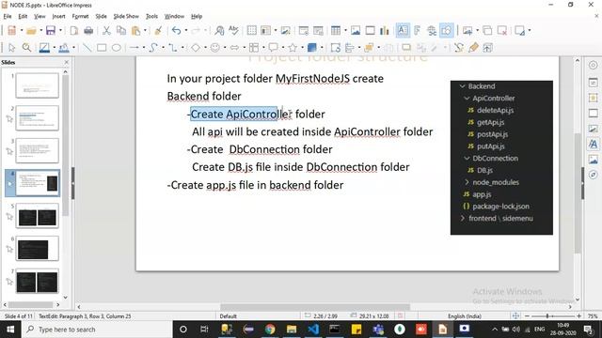
Task: Click zoom out minus button
Action: coord(527,316)
